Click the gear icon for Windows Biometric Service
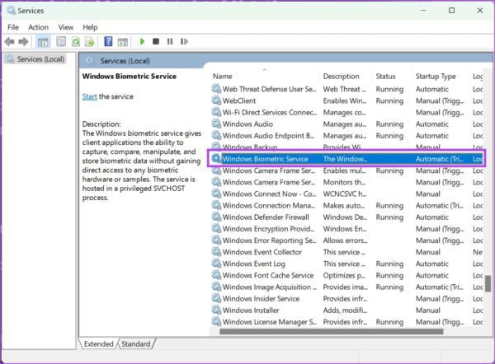 click(216, 158)
